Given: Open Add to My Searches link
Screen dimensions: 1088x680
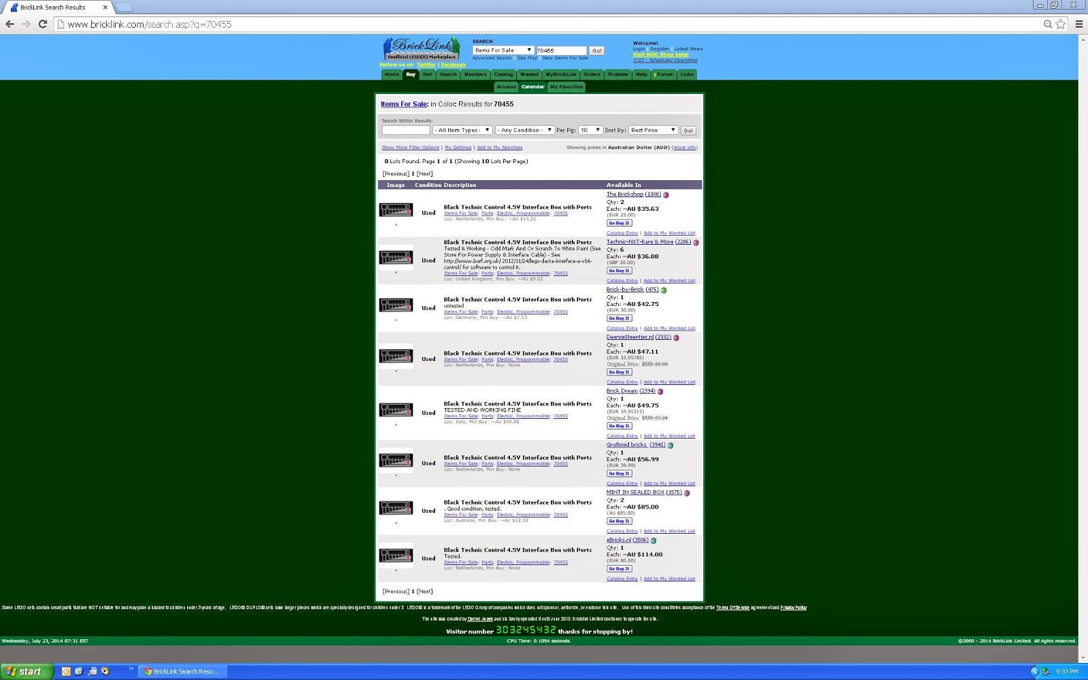Looking at the screenshot, I should 500,148.
